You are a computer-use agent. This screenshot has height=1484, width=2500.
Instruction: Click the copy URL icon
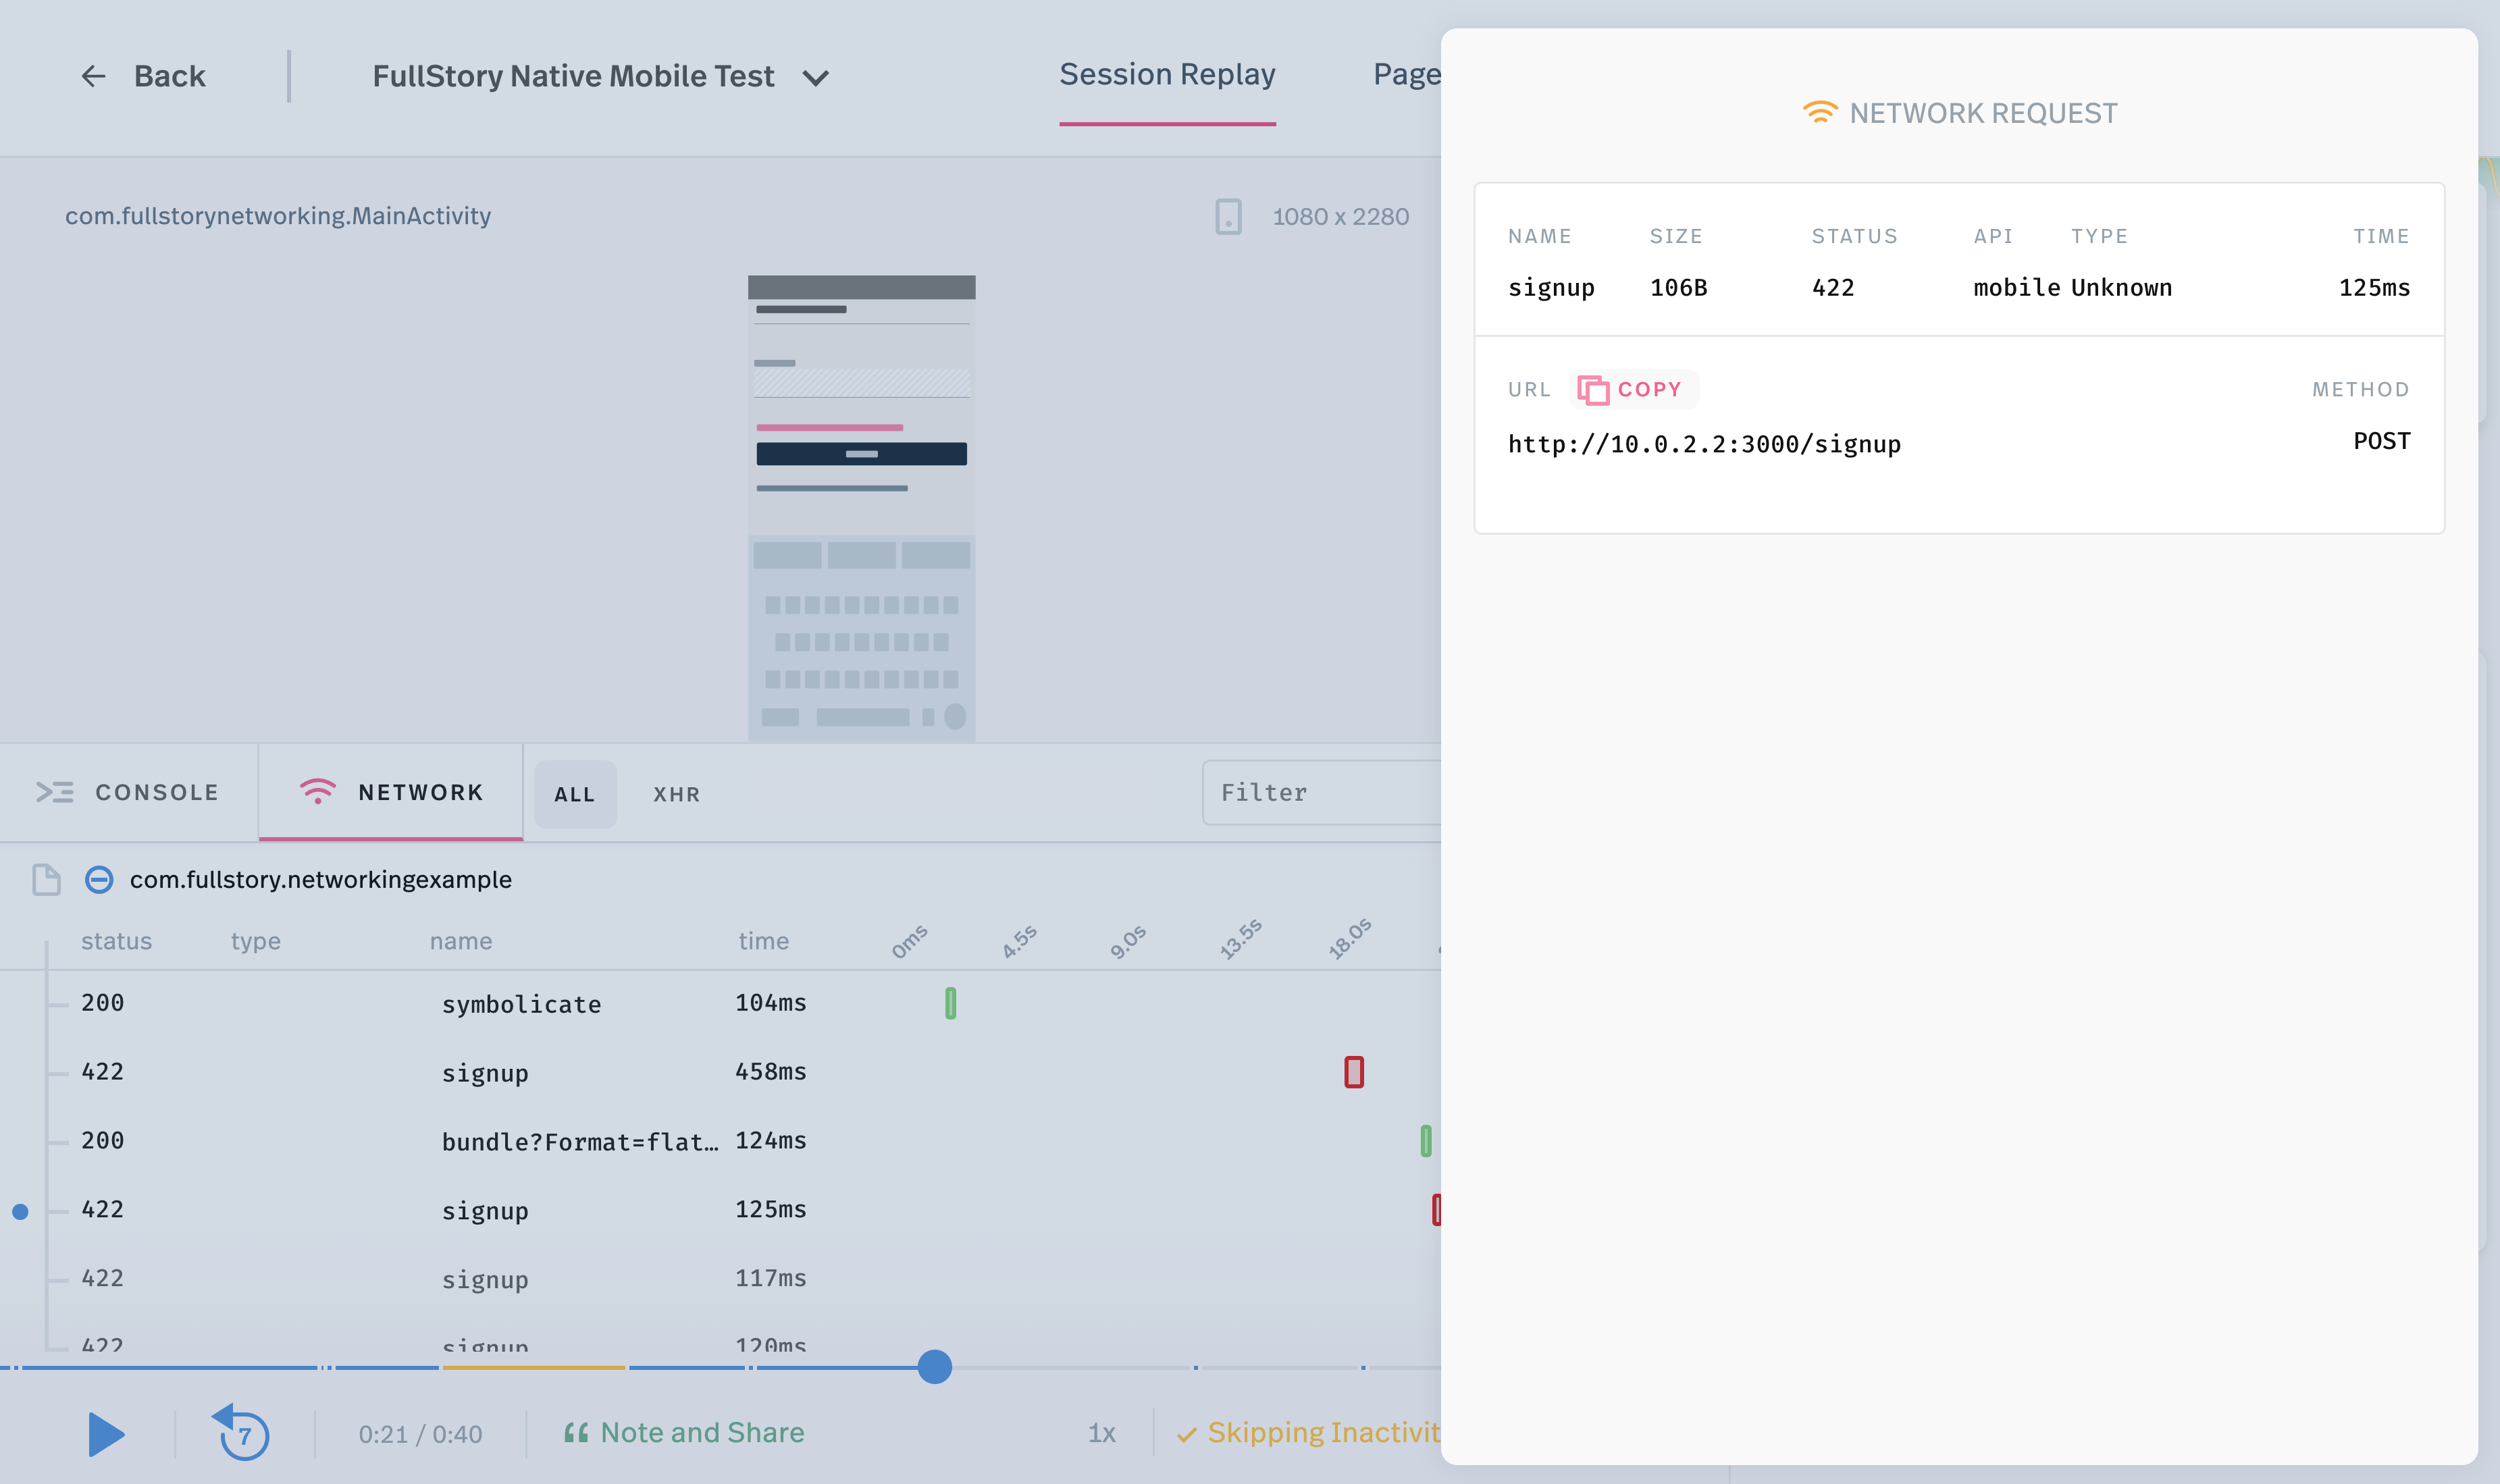coord(1593,389)
